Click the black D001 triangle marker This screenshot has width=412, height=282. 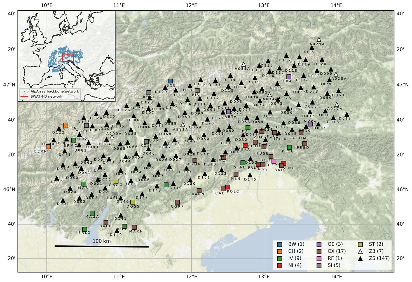63,200
